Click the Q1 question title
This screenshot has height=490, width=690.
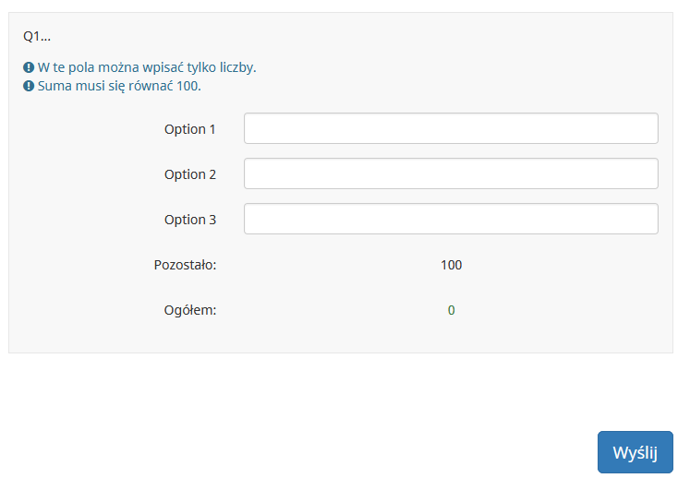click(x=37, y=36)
